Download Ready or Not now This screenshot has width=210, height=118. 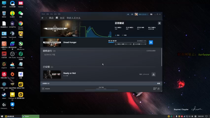(154, 74)
